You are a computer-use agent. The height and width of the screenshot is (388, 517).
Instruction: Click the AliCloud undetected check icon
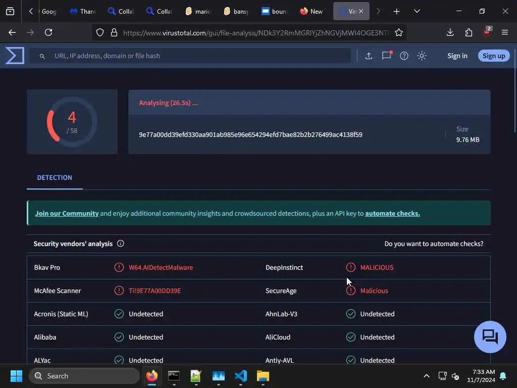350,337
